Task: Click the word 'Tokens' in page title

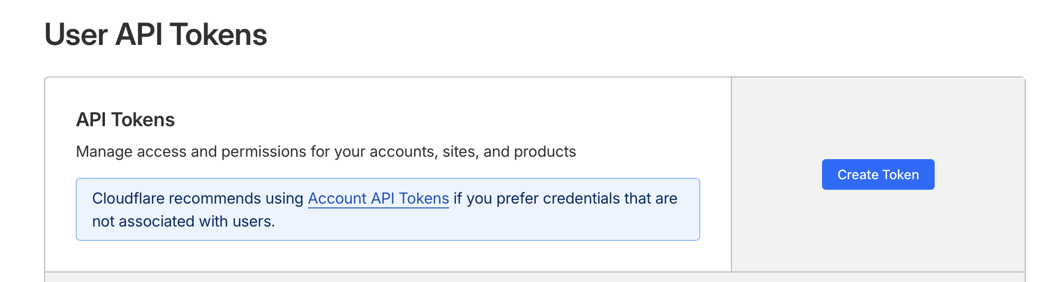Action: 218,35
